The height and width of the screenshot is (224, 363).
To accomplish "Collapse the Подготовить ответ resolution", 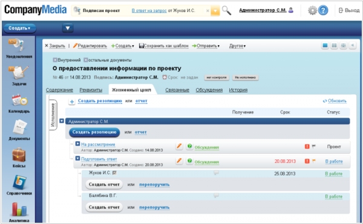I will (77, 158).
